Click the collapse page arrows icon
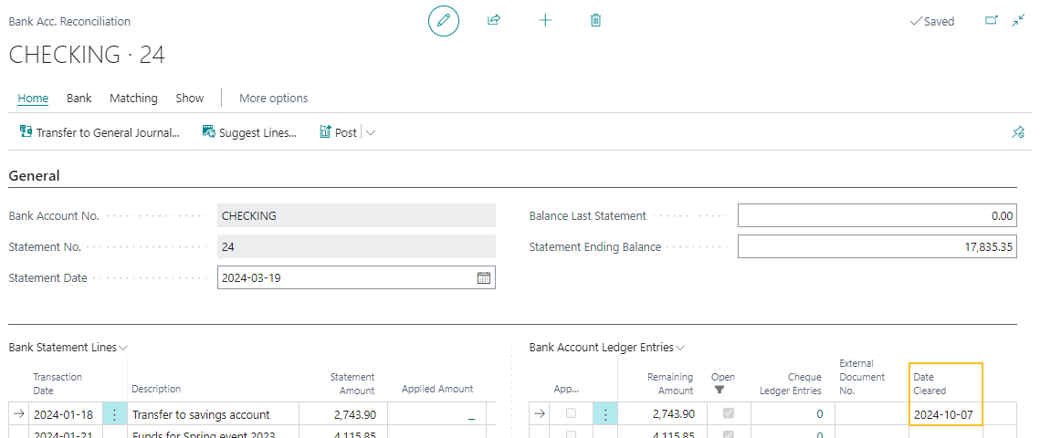The image size is (1040, 438). (1019, 21)
